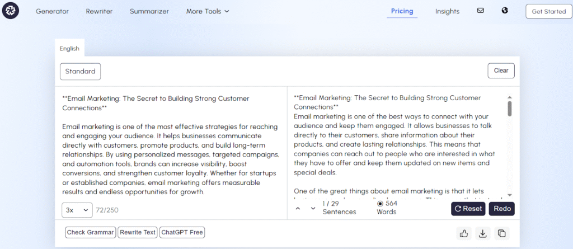
Task: Click the site logo in the header
Action: click(x=11, y=11)
